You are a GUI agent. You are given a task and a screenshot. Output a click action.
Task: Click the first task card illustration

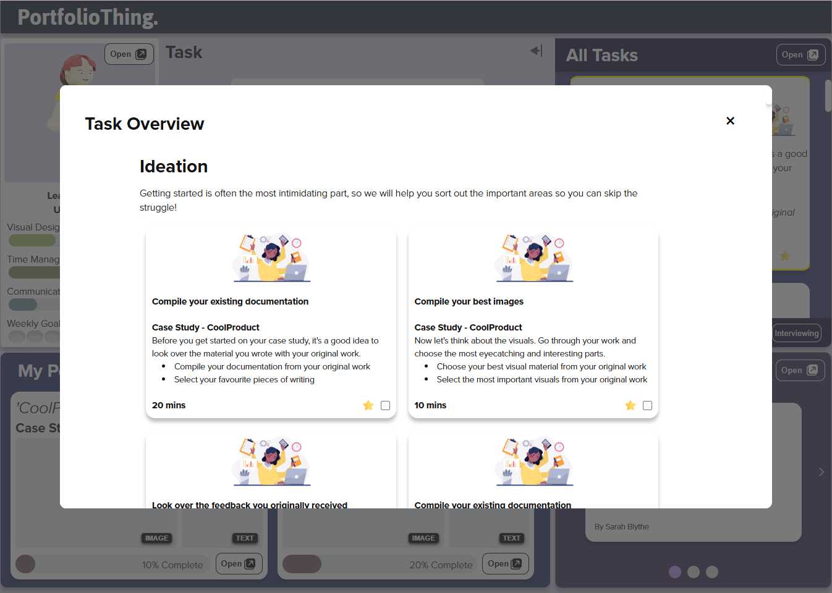271,258
